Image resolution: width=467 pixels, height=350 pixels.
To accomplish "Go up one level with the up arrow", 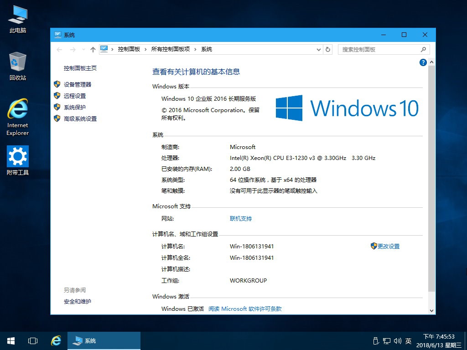I will (93, 50).
